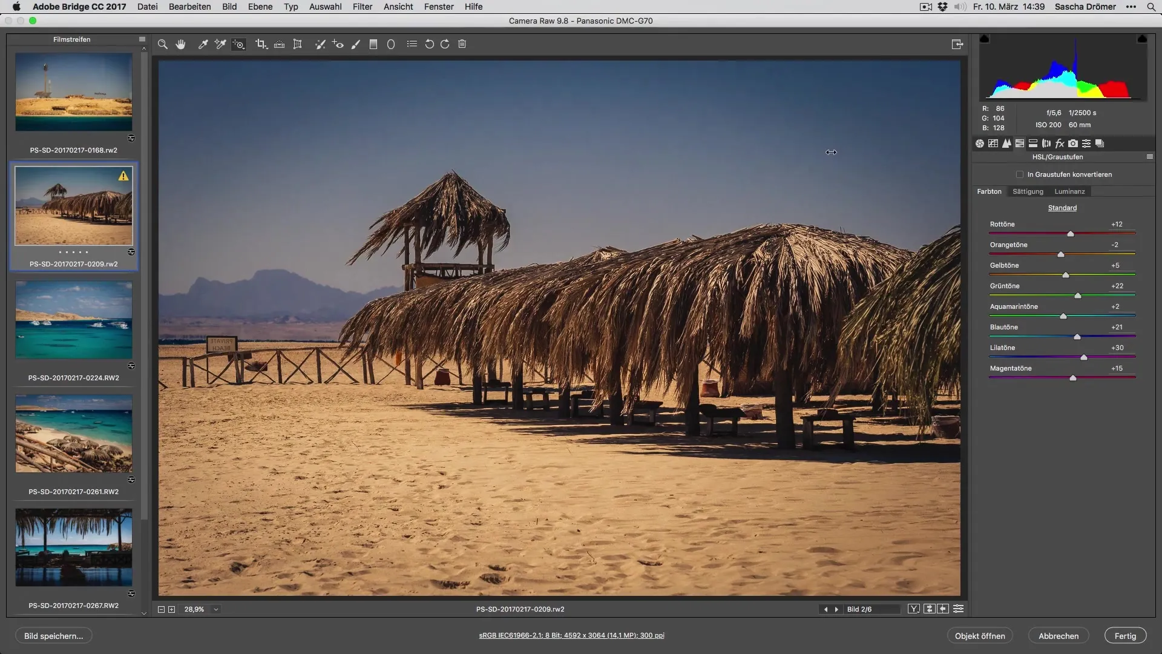Select the Straighten tool
This screenshot has width=1162, height=654.
click(x=279, y=44)
